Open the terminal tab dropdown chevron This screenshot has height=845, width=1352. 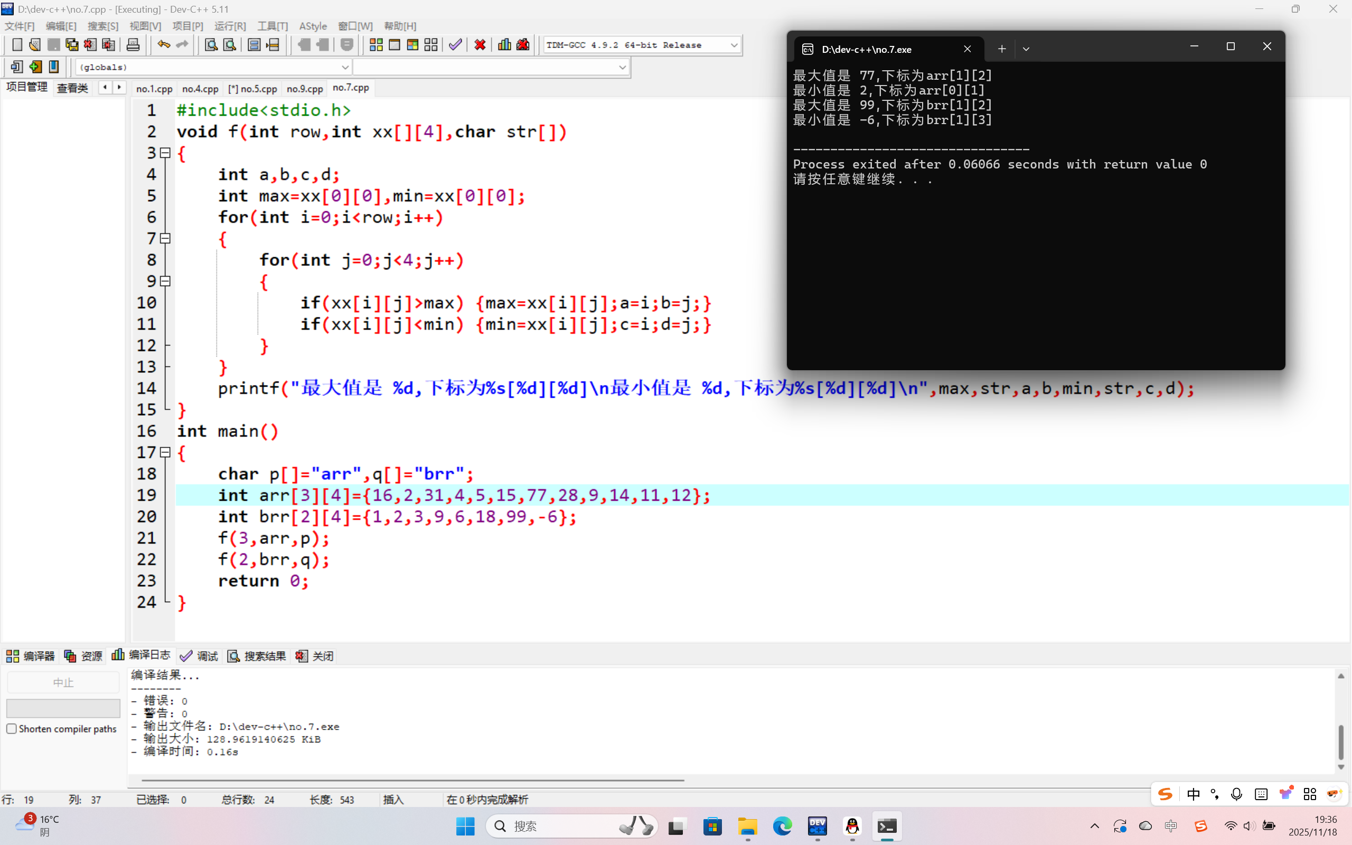pos(1026,49)
